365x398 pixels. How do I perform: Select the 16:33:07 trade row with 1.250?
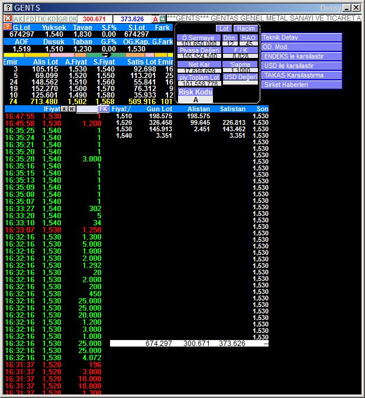point(53,230)
